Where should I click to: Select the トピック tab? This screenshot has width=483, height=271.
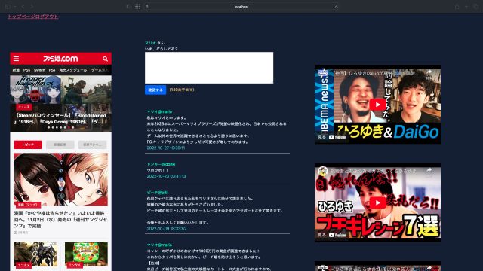(x=28, y=145)
